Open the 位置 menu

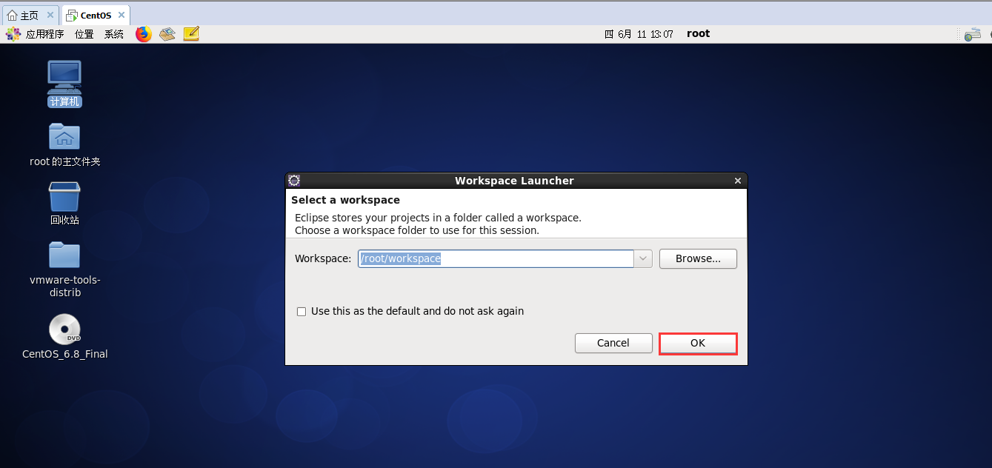[x=84, y=34]
